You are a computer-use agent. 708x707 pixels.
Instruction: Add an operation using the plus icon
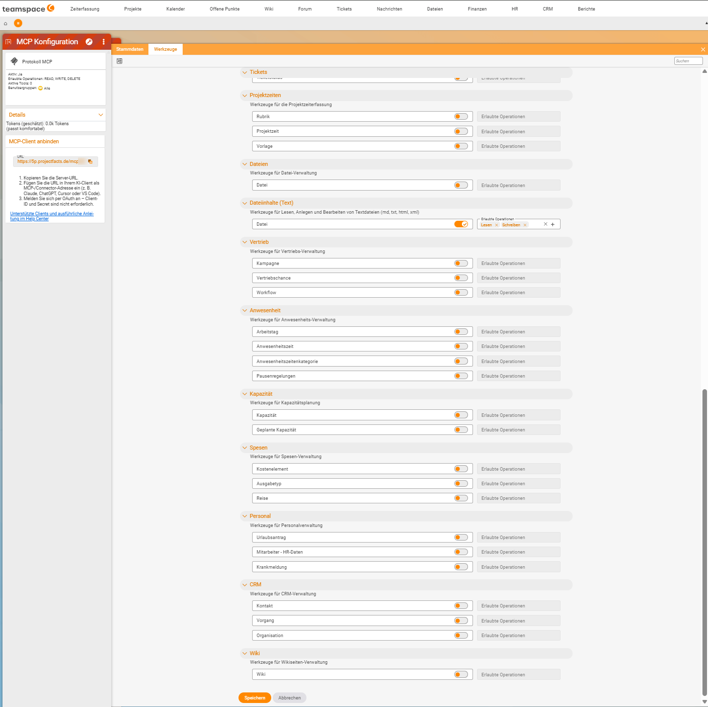[553, 224]
